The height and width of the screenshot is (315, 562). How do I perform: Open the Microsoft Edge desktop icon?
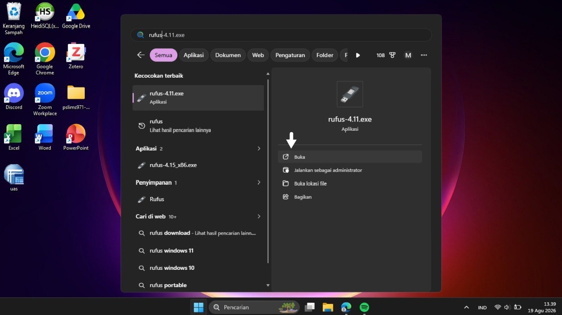14,59
